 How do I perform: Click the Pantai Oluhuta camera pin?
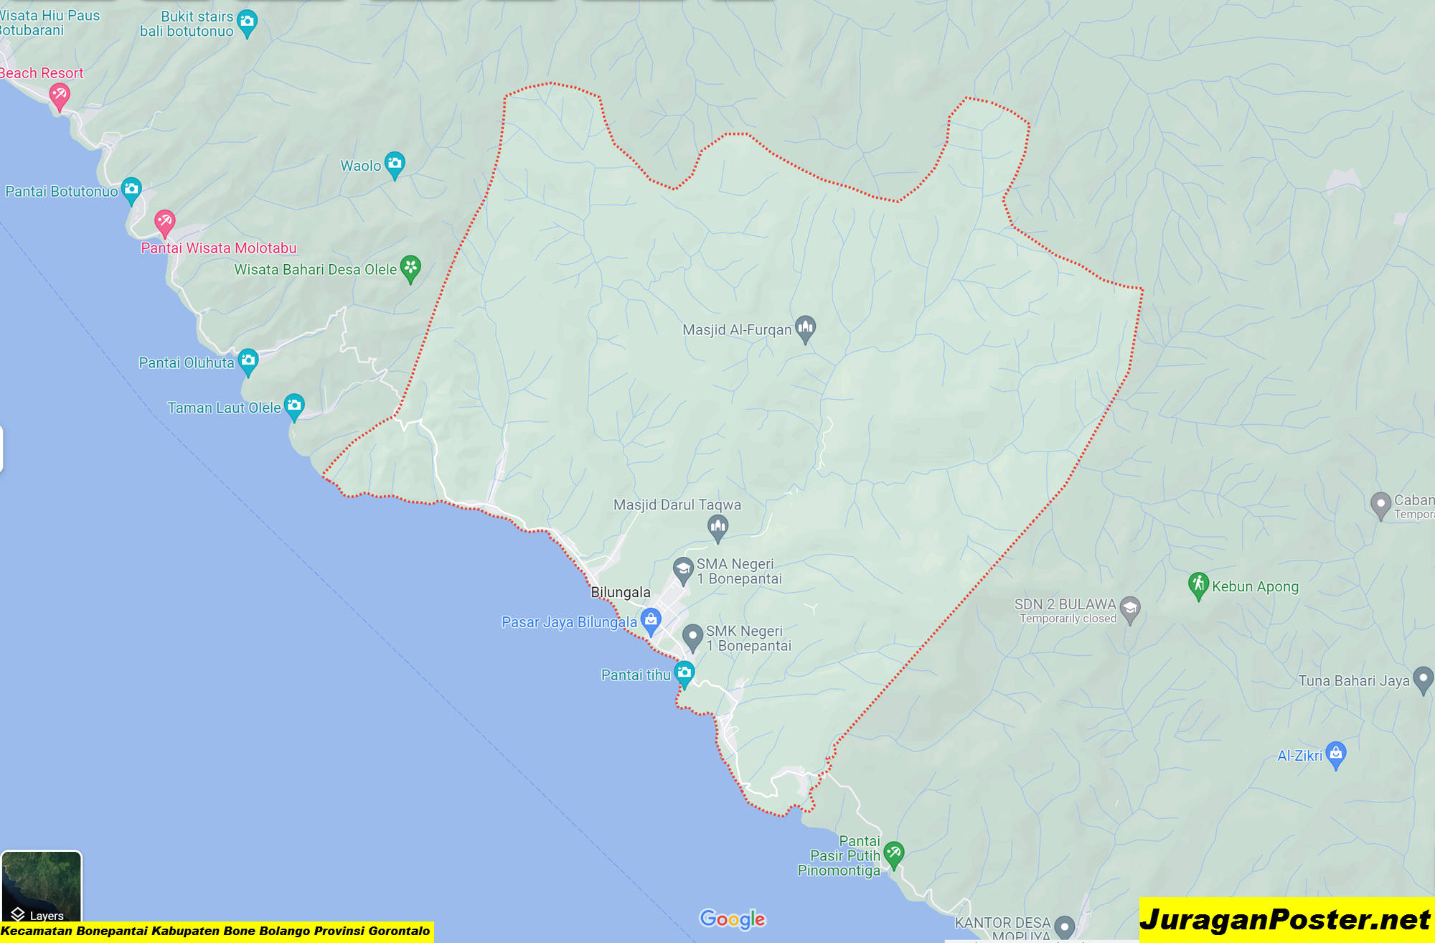pyautogui.click(x=248, y=362)
